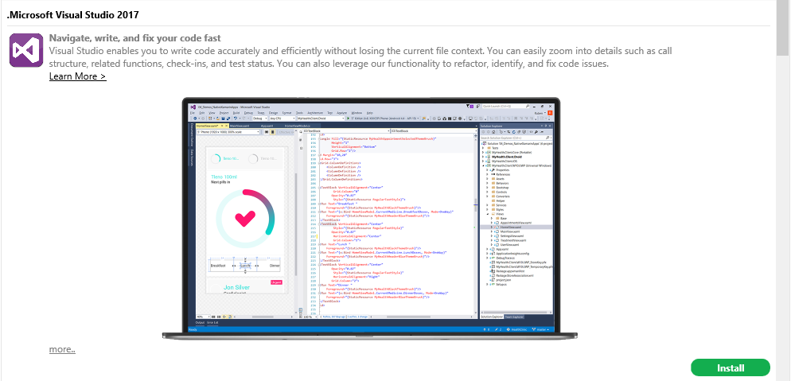Click the pink Urgent badge in the designer
791x381 pixels.
276,282
